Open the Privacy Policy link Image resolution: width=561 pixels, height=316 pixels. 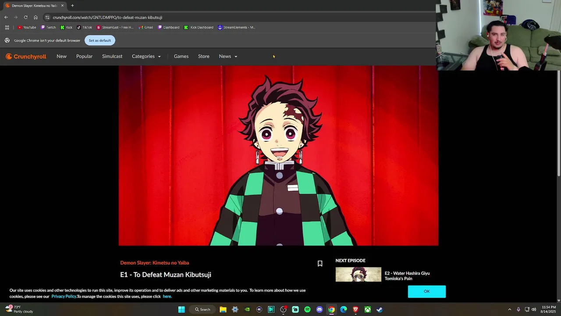(x=64, y=296)
